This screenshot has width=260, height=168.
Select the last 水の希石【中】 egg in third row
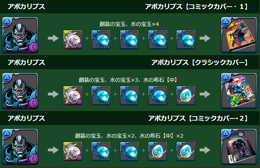(x=186, y=151)
